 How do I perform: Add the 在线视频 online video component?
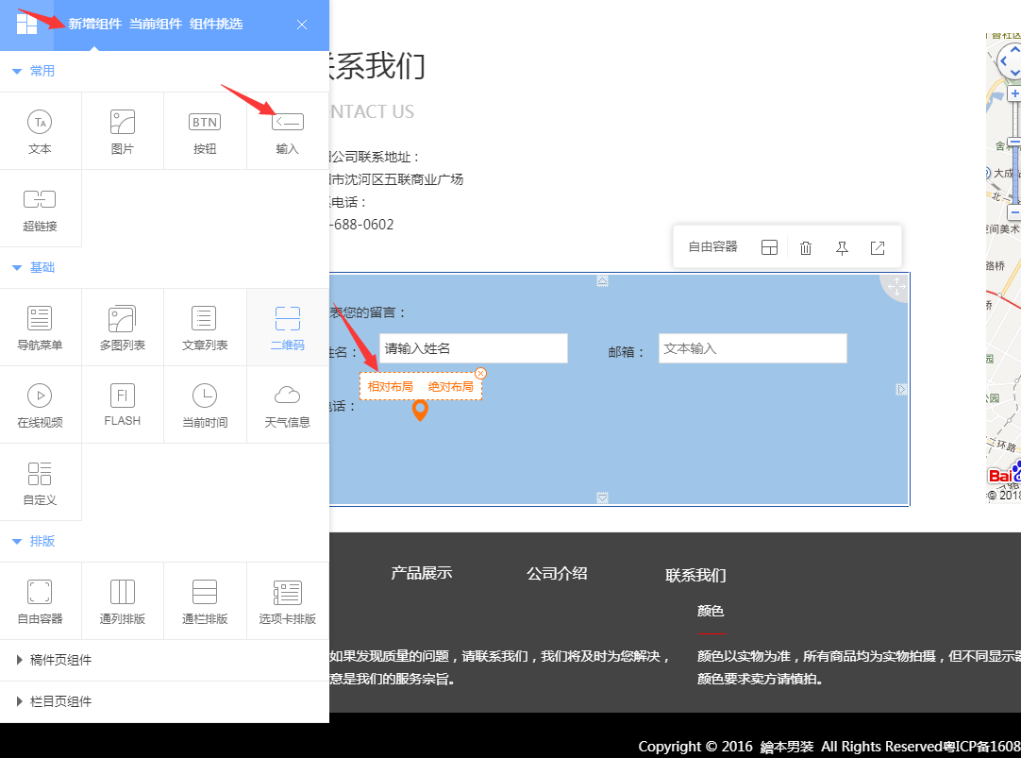[x=40, y=404]
